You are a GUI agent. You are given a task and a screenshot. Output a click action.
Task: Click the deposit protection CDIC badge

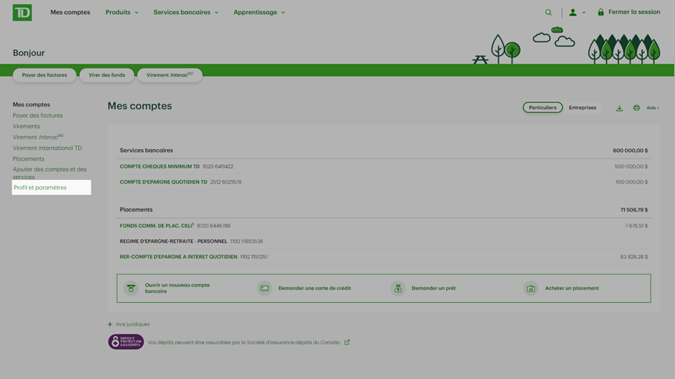click(126, 342)
